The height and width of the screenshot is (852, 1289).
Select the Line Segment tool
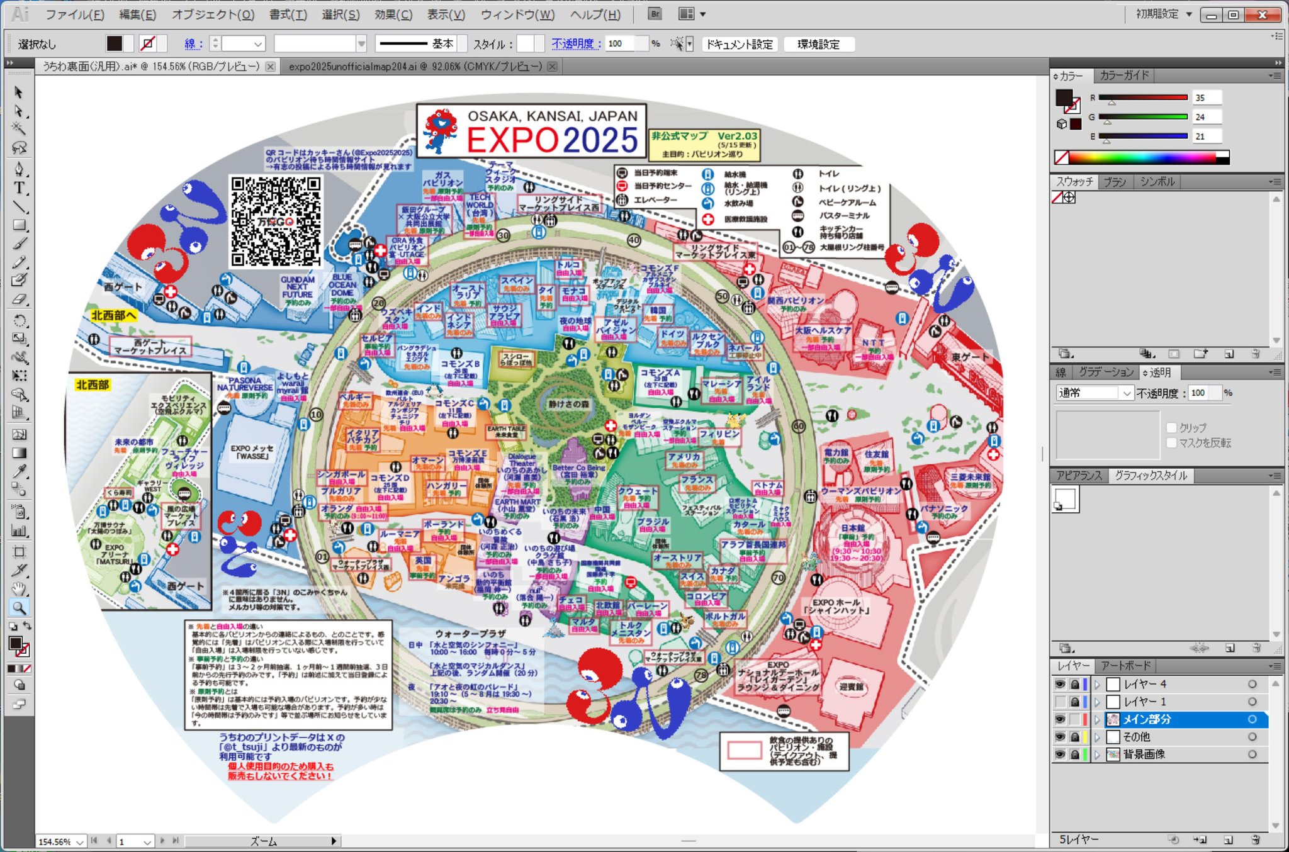tap(19, 206)
